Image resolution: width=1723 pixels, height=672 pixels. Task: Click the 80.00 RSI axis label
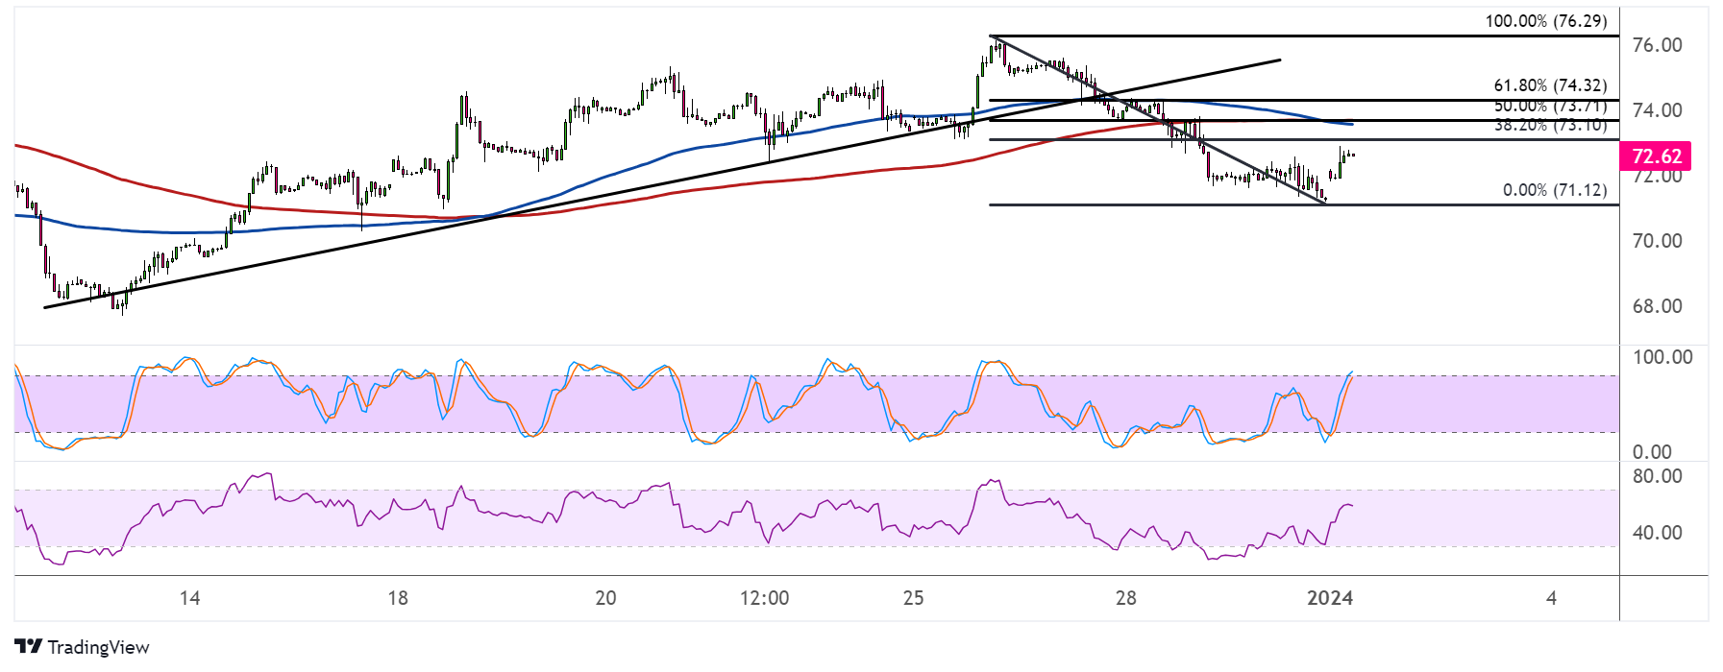point(1657,476)
